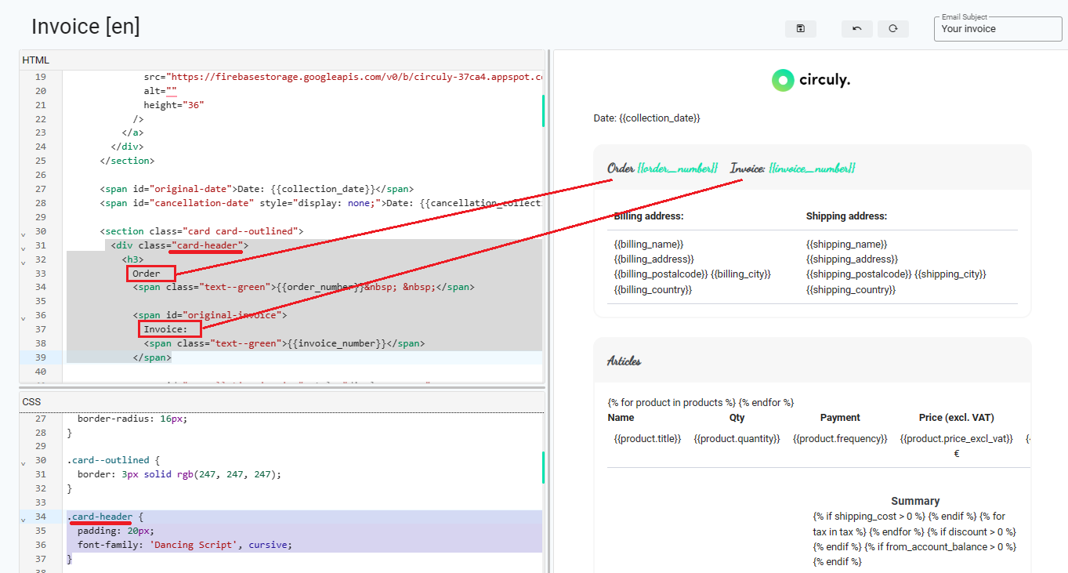Click the divider between HTML and CSS panels
The height and width of the screenshot is (573, 1068).
[281, 387]
